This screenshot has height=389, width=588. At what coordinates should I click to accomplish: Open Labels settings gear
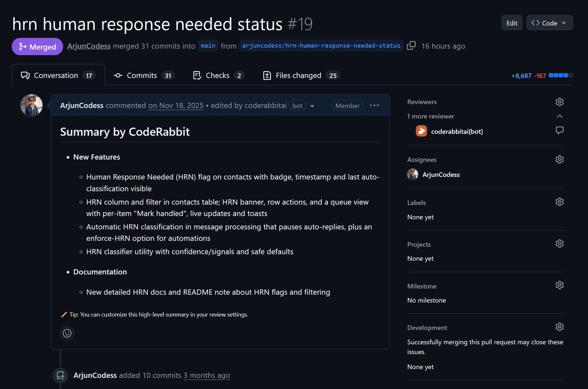(560, 202)
